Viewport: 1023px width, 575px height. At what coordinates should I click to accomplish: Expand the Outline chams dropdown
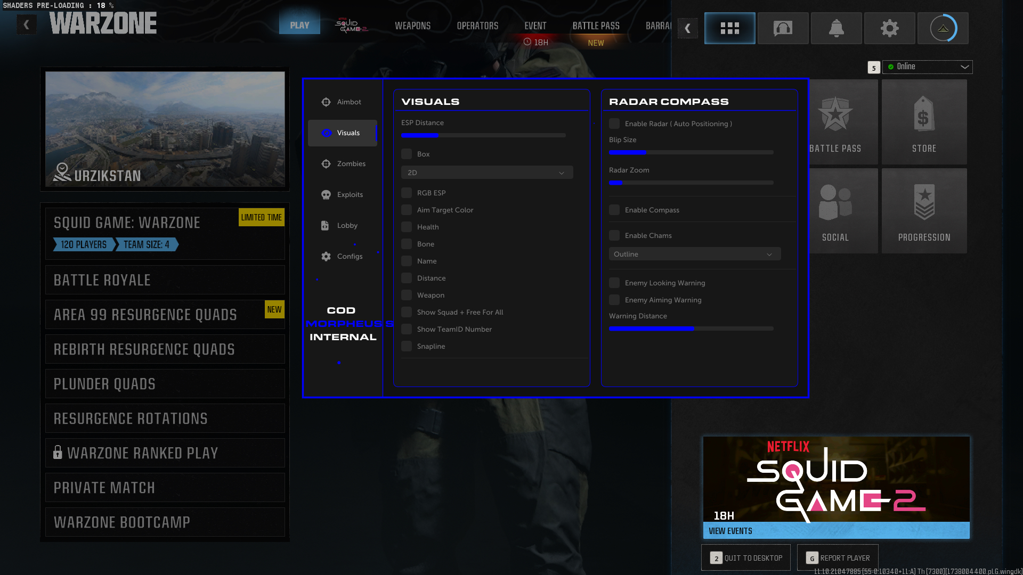tap(694, 254)
